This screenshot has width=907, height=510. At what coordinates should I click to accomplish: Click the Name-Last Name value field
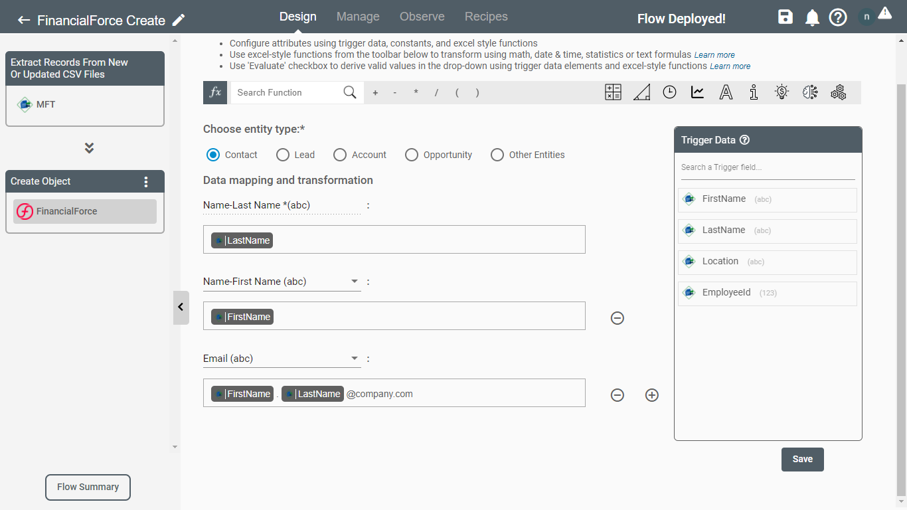point(394,240)
